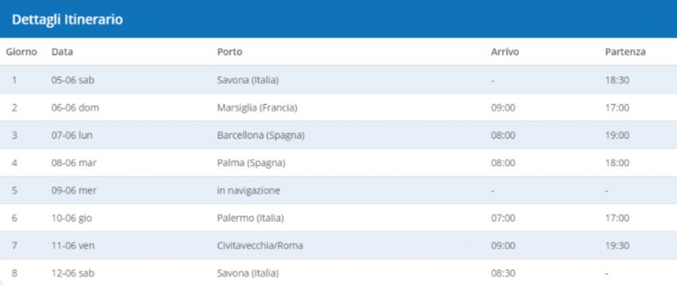Select the 06-06 dom date cell
Image resolution: width=677 pixels, height=285 pixels.
[x=75, y=108]
